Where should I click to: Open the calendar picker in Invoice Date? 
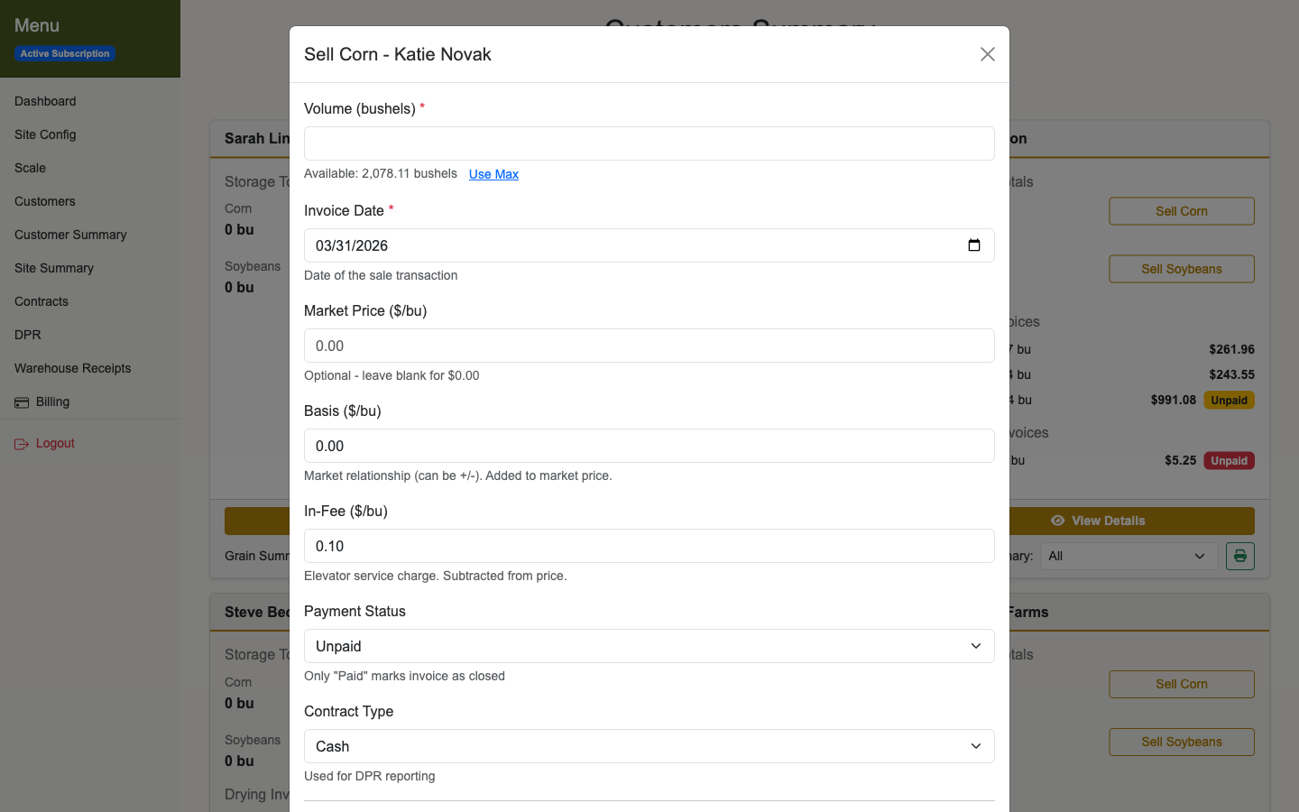click(974, 245)
